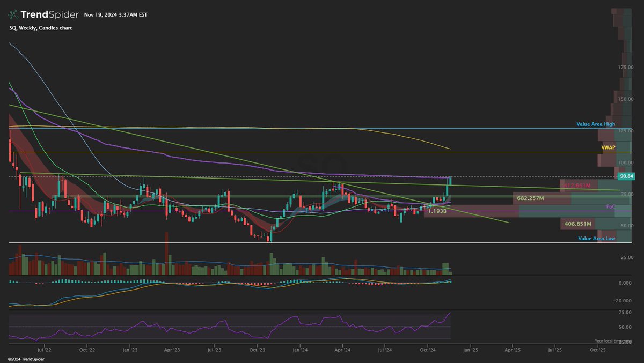This screenshot has width=644, height=363.
Task: Toggle the 408.851M volume profile row
Action: click(x=577, y=223)
